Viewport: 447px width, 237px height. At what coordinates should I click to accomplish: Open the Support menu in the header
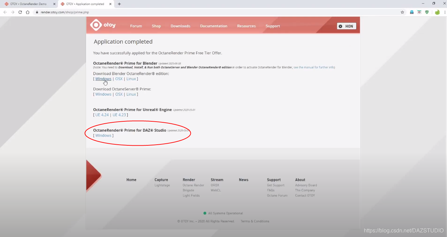pyautogui.click(x=273, y=26)
